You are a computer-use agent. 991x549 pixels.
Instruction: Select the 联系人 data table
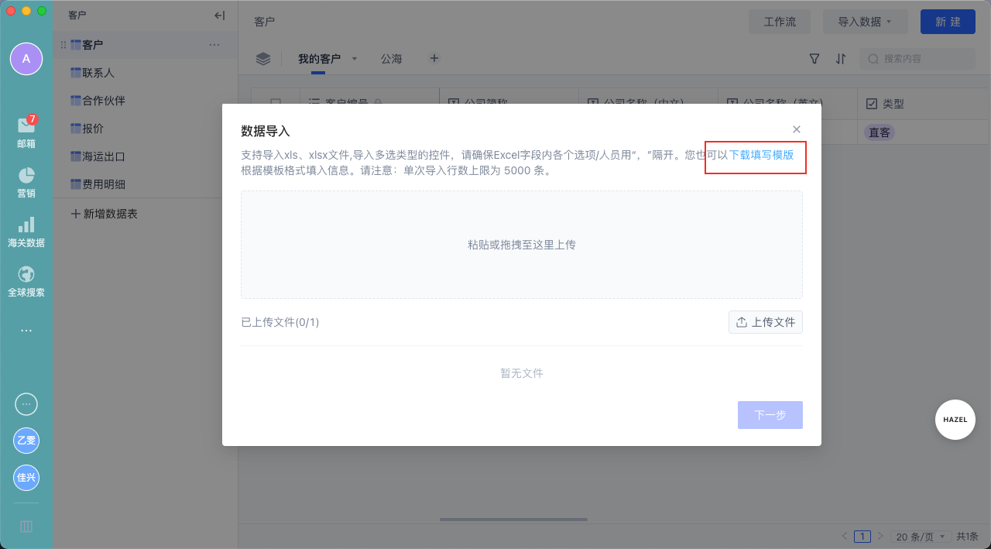tap(145, 73)
